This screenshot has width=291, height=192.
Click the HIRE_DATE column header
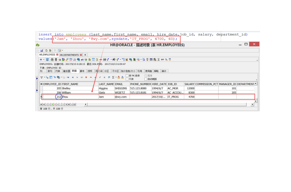pos(159,84)
